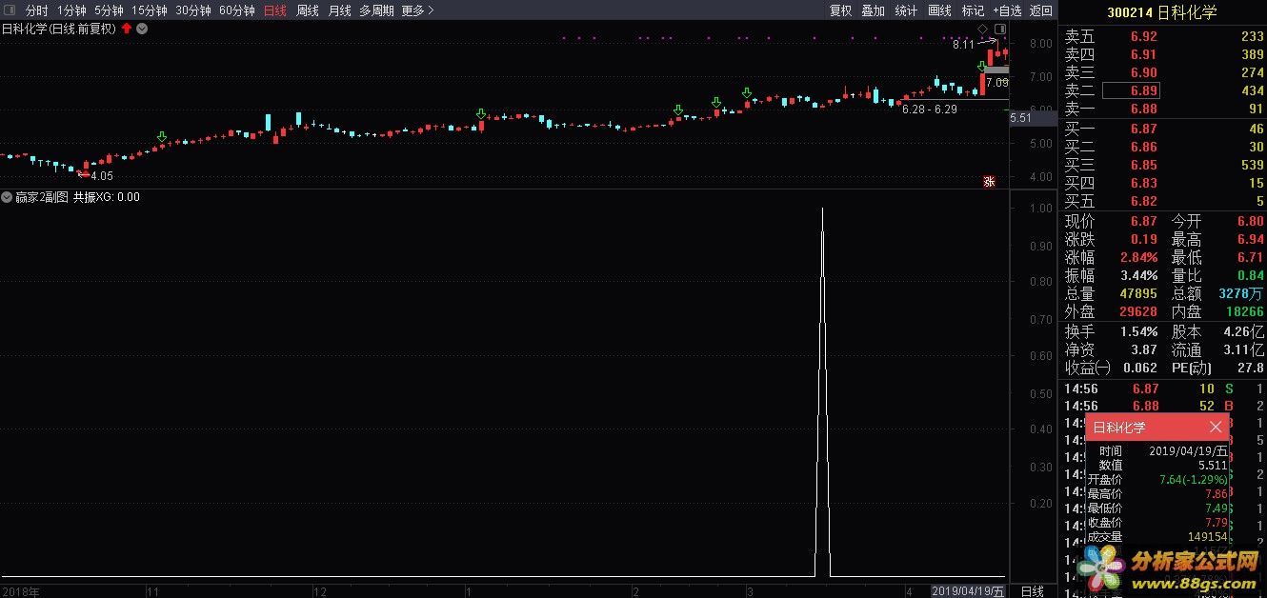1267x598 pixels.
Task: Click the red up-arrow beside 日科化学 title
Action: tap(127, 29)
